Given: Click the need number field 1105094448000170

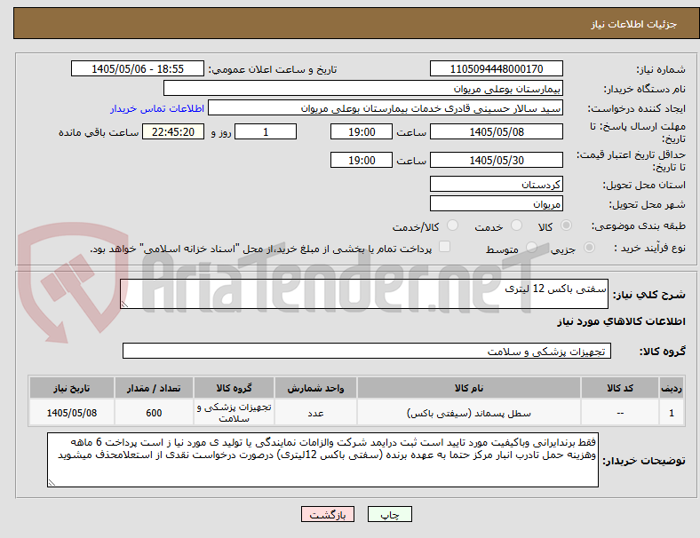Looking at the screenshot, I should [x=497, y=69].
